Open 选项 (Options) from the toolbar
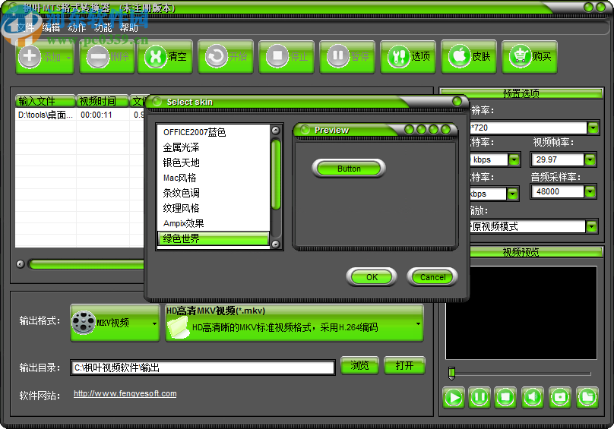Screen dimensions: 614x429 [x=407, y=57]
